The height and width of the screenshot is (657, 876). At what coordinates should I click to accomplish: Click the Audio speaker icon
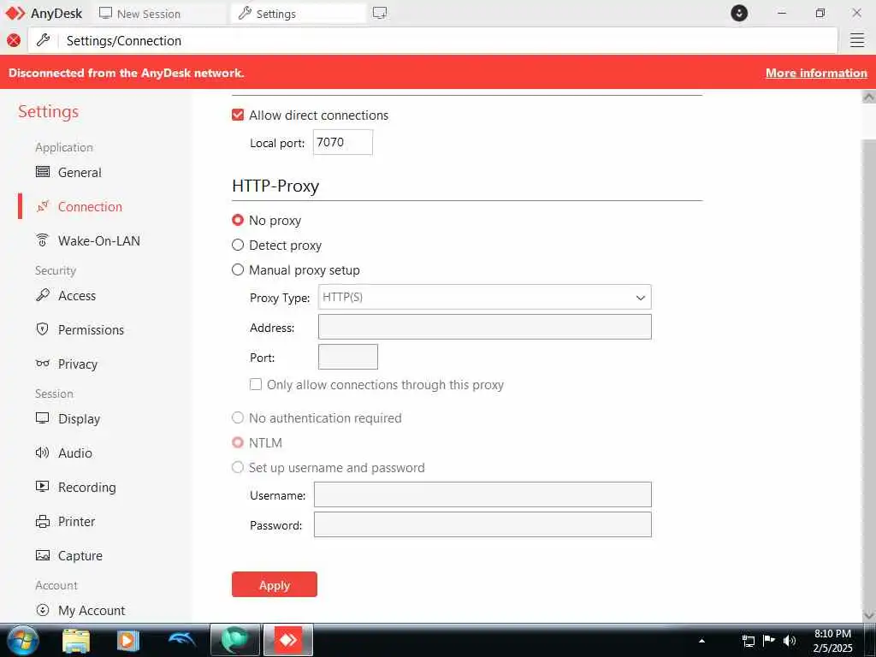point(43,453)
